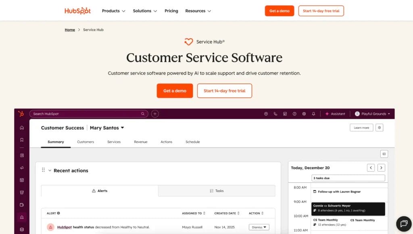The width and height of the screenshot is (413, 234).
Task: Dismiss the HubSpot health status alert
Action: coord(259,227)
